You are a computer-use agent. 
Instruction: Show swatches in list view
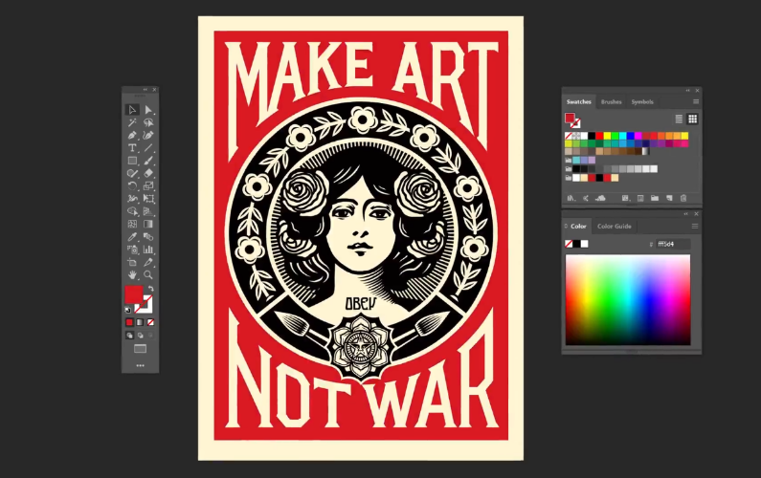point(679,119)
